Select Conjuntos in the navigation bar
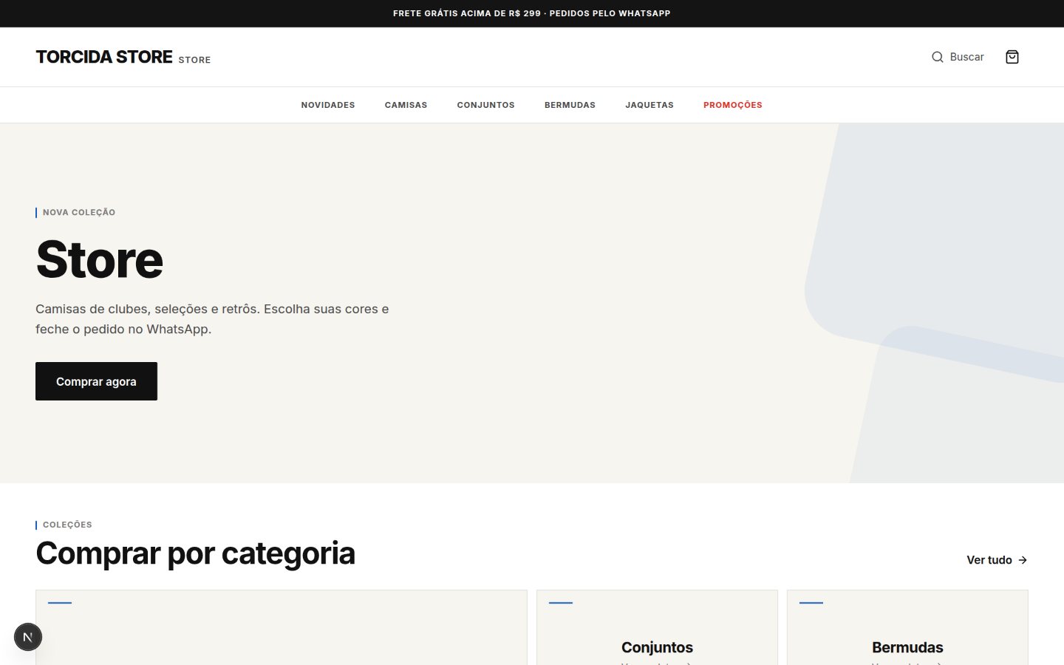Screen dimensions: 1064x665 [x=485, y=105]
